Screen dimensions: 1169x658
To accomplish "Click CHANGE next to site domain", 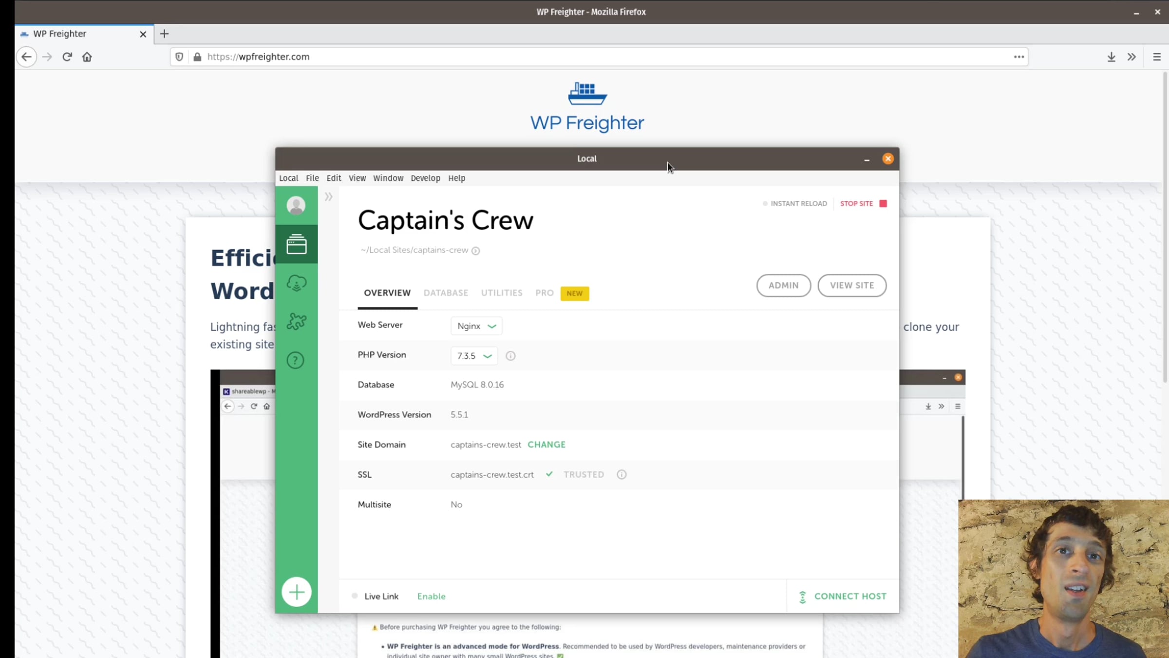I will (x=546, y=445).
